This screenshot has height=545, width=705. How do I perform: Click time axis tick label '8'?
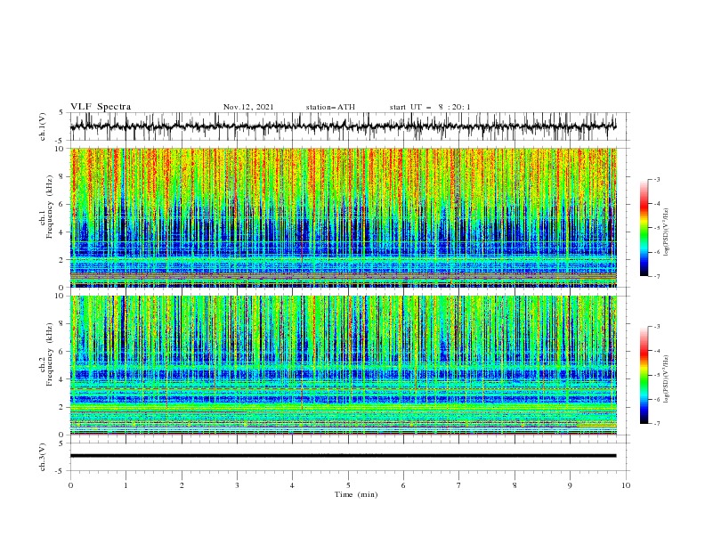point(515,485)
